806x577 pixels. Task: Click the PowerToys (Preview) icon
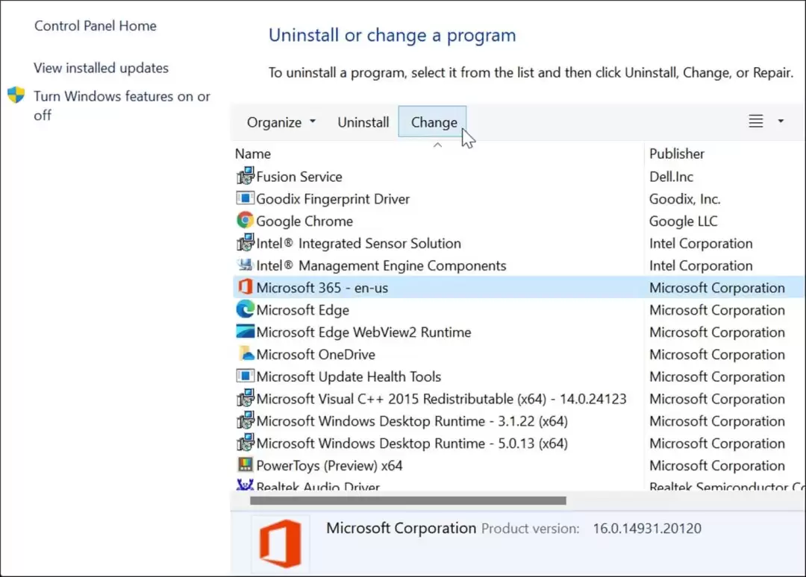pos(246,464)
